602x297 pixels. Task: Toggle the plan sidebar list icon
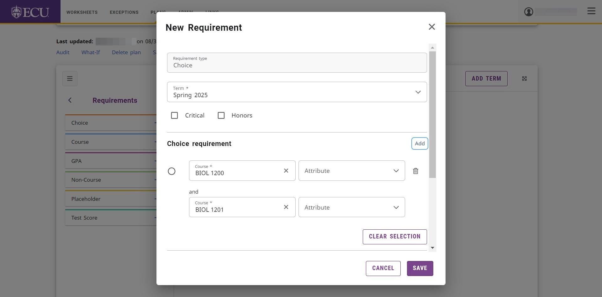[70, 79]
